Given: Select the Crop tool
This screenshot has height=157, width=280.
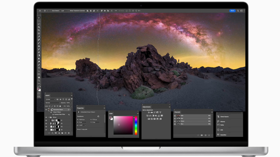Looking at the screenshot, I should point(39,30).
